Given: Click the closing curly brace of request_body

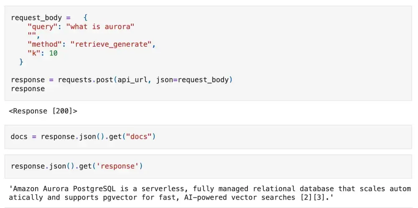Looking at the screenshot, I should point(21,62).
